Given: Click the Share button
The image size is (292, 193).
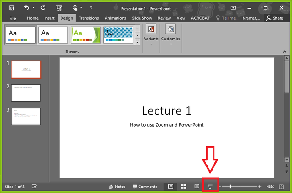Looking at the screenshot, I should point(275,18).
